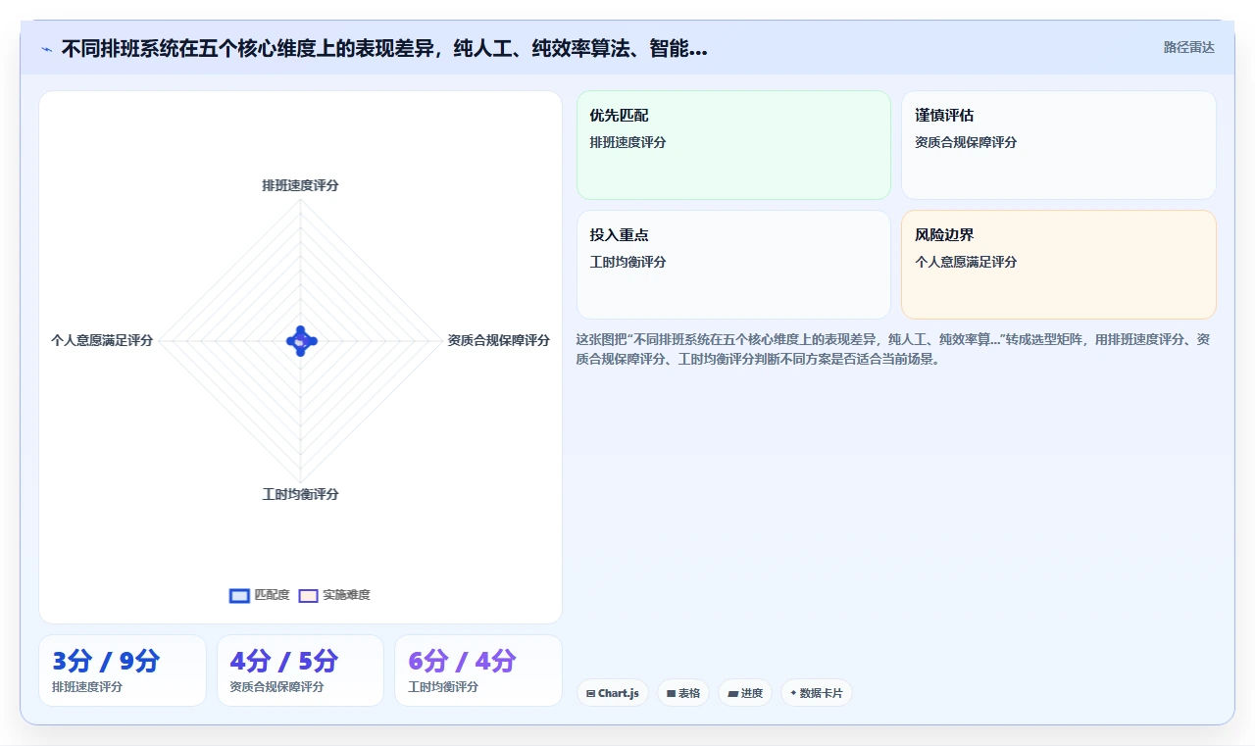Viewport: 1255px width, 746px height.
Task: Click the purple 实施难度 legend color box
Action: coord(308,596)
